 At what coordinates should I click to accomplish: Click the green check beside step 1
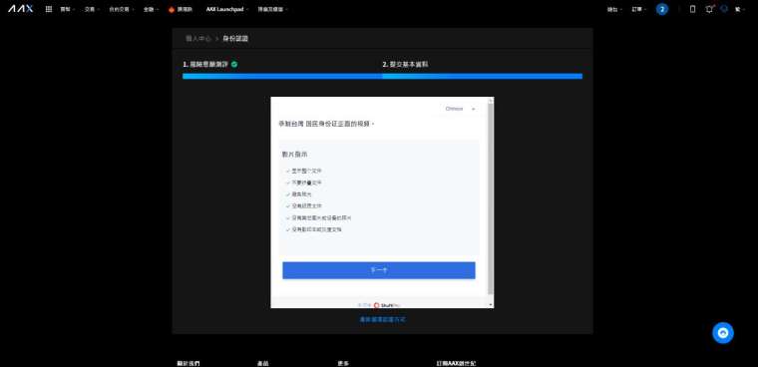click(x=234, y=64)
